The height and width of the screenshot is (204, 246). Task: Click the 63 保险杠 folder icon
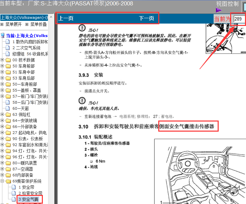8,114
